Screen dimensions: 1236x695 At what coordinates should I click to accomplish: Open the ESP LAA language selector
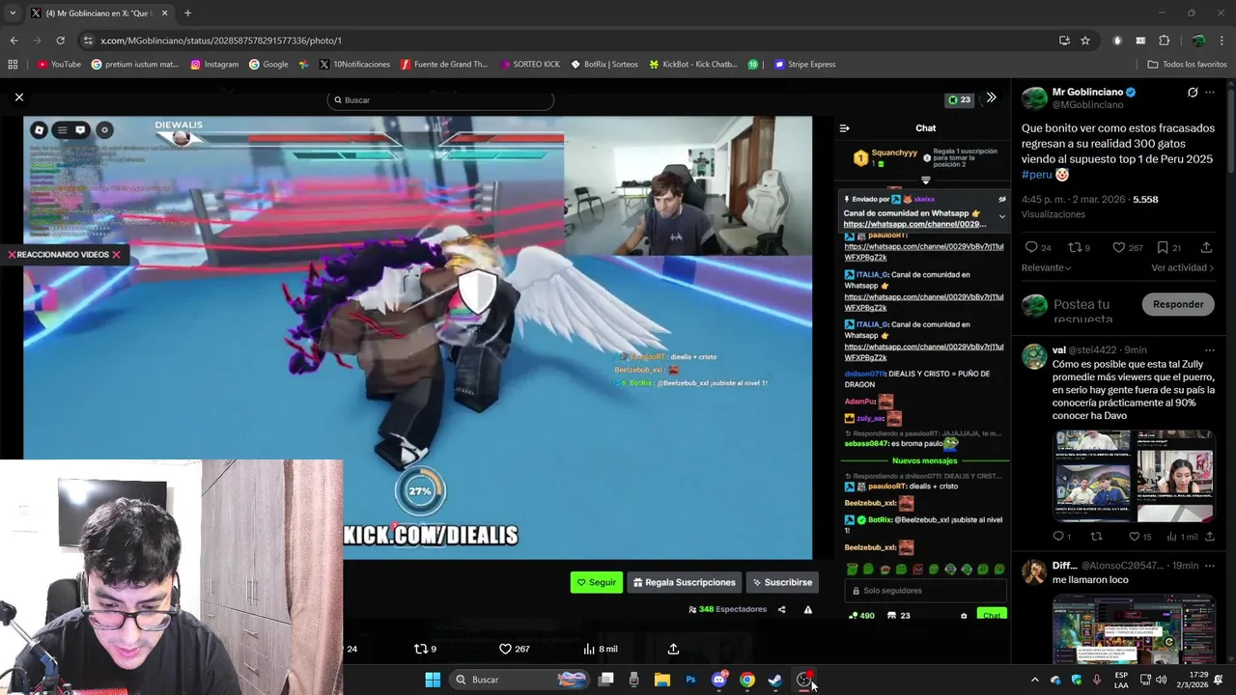click(x=1121, y=680)
